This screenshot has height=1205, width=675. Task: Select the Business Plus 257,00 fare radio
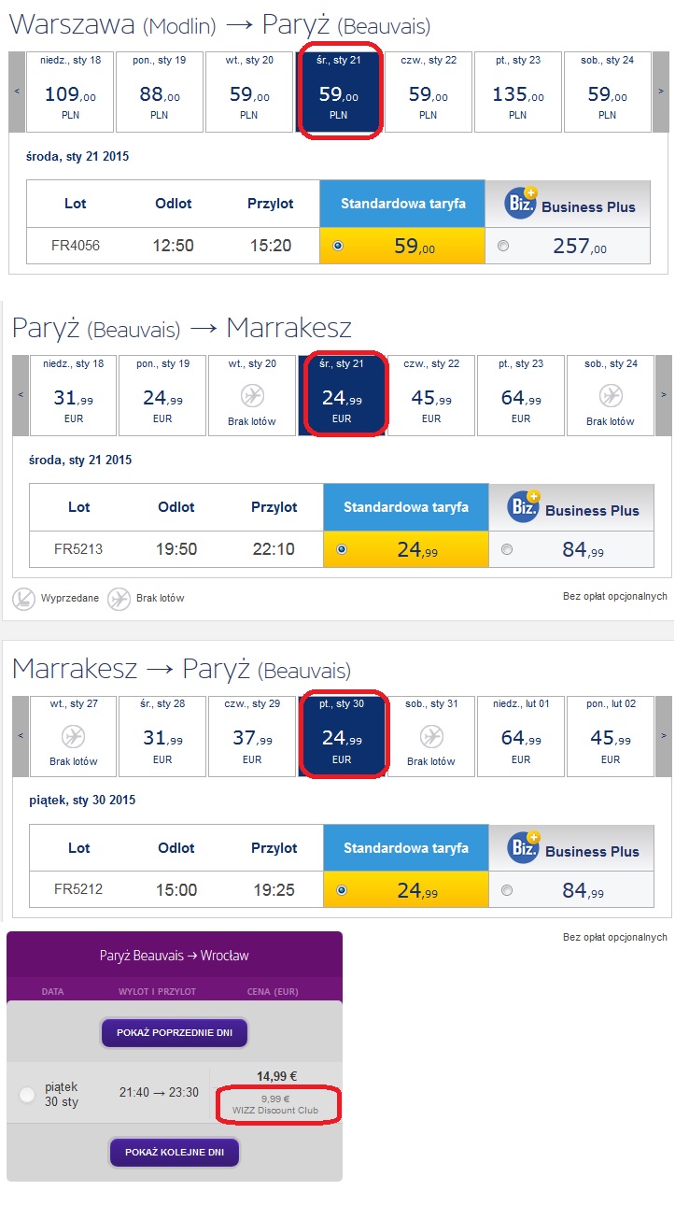tap(504, 247)
